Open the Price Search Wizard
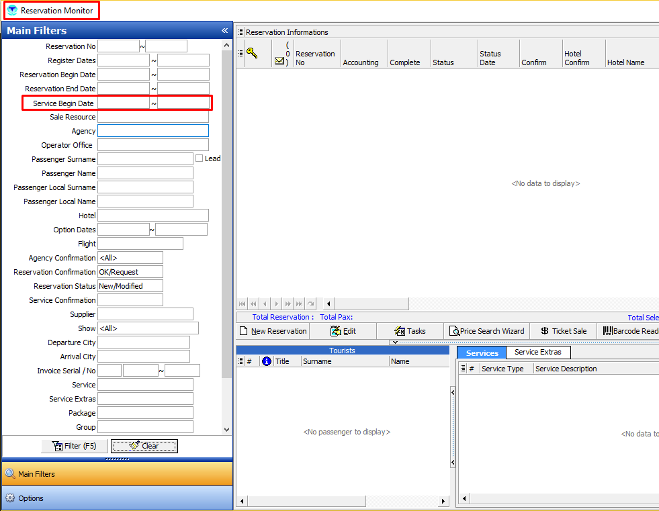The width and height of the screenshot is (659, 511). 486,331
